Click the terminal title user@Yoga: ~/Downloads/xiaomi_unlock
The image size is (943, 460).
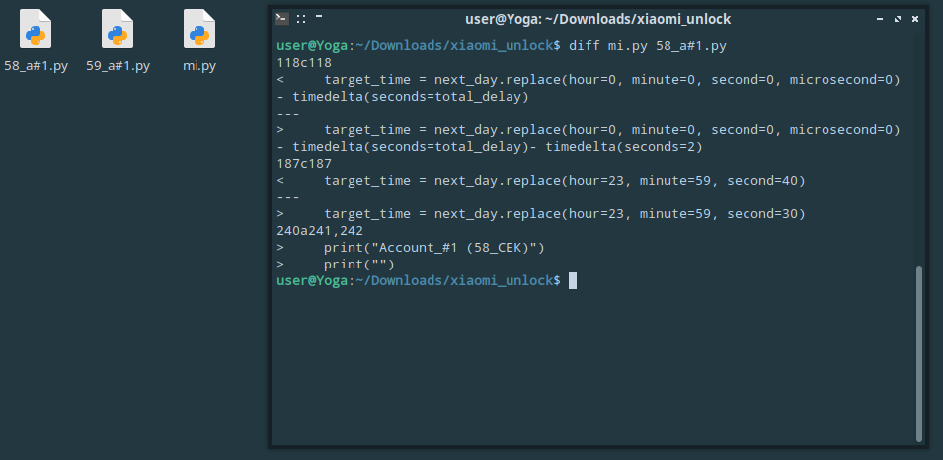(x=597, y=19)
